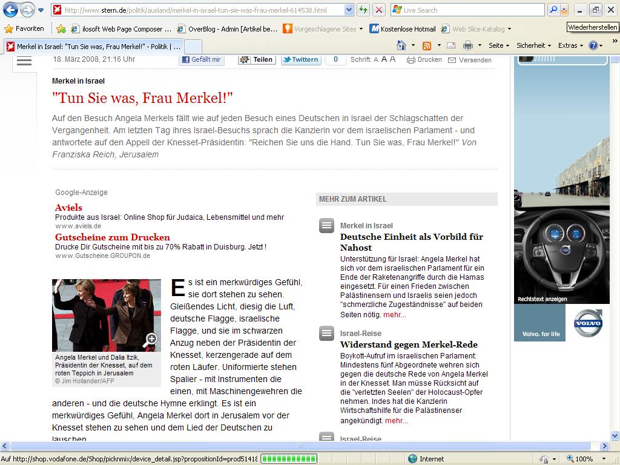The height and width of the screenshot is (465, 620).
Task: Open the Extras menu
Action: click(570, 45)
